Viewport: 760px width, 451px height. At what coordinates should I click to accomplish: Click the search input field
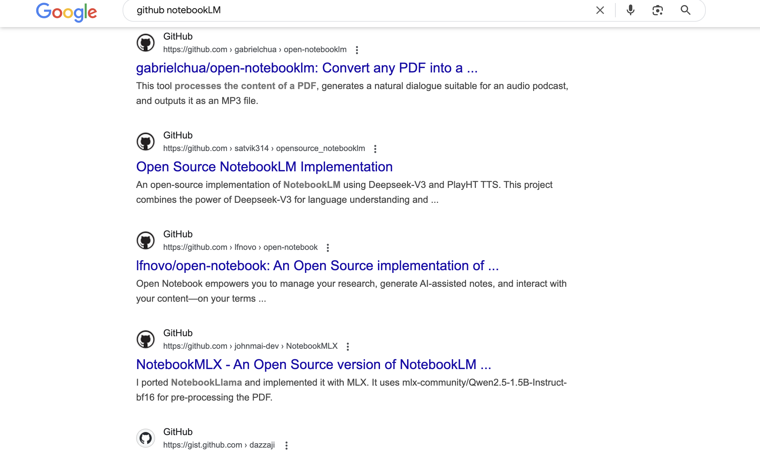[339, 10]
